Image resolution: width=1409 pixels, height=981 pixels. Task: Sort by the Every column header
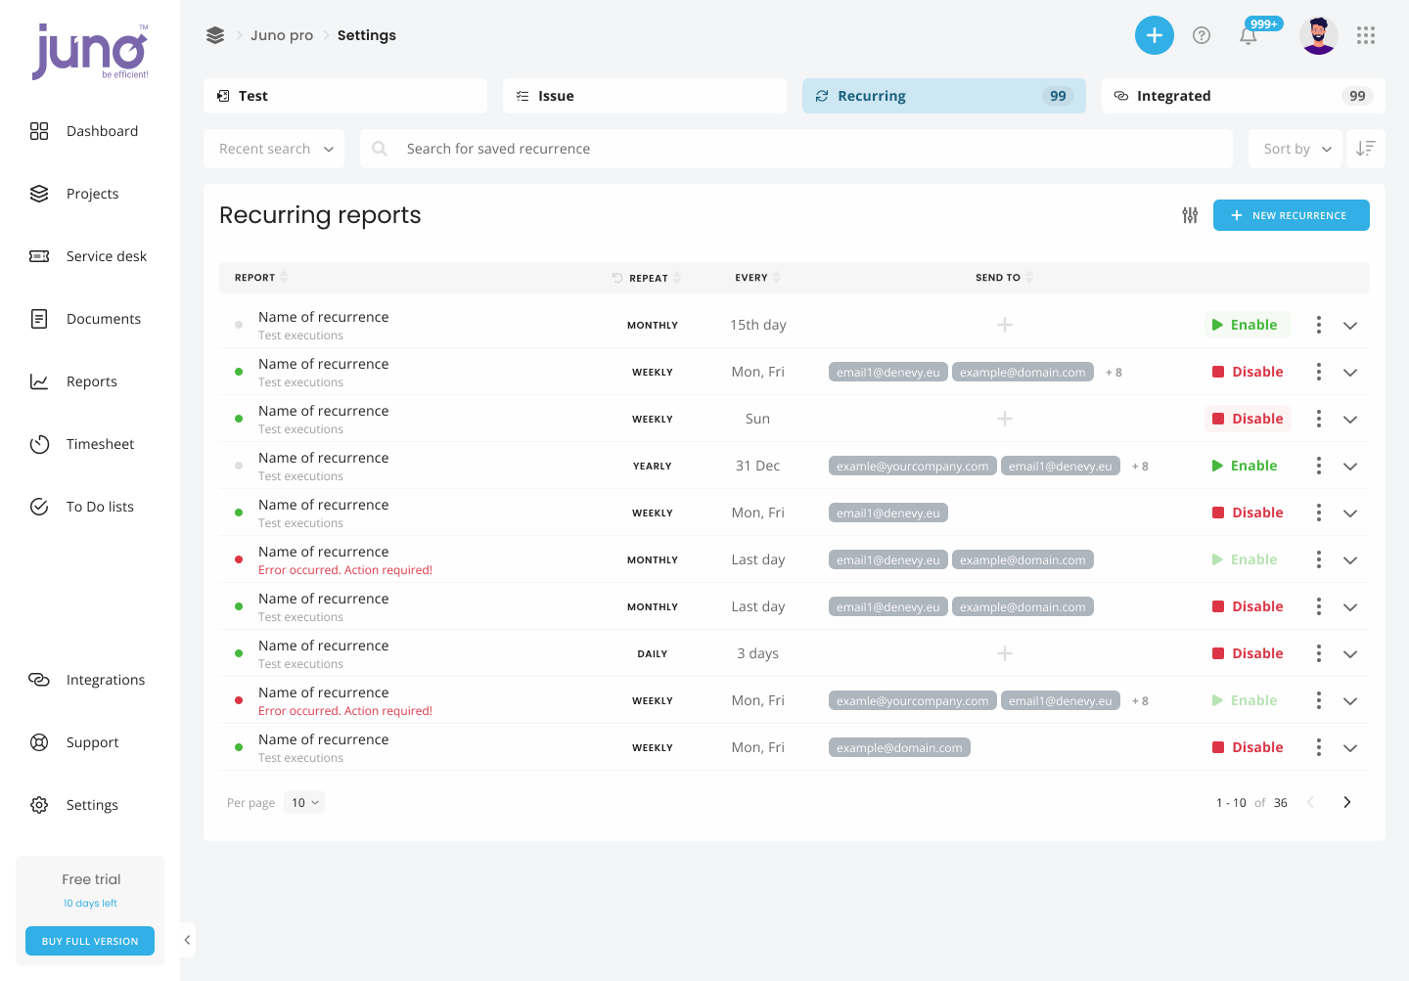[x=758, y=278]
